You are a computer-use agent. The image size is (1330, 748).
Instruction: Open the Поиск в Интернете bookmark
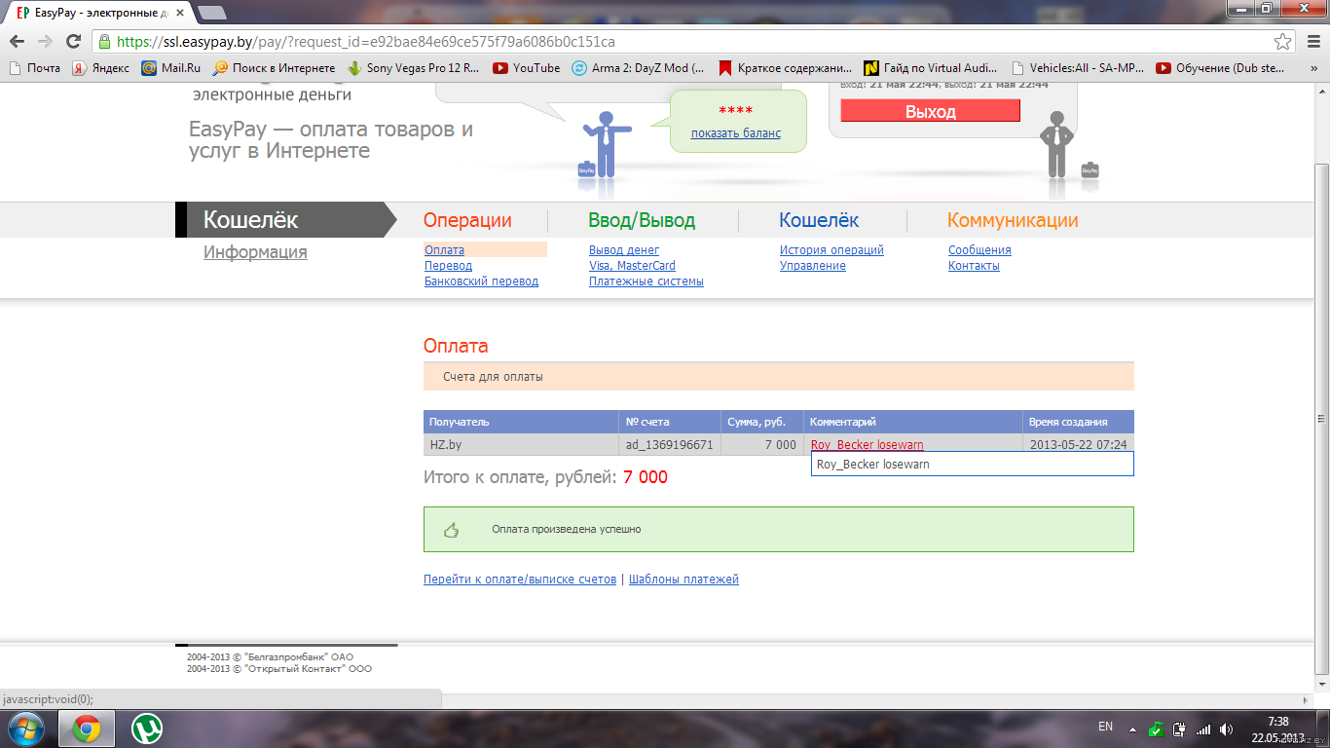[274, 68]
